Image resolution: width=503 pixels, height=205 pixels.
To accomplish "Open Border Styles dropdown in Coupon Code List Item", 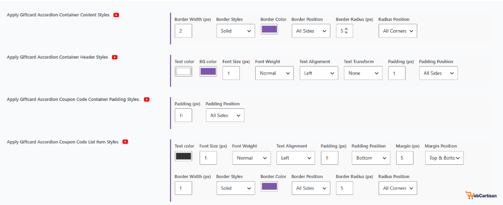I will (x=236, y=188).
